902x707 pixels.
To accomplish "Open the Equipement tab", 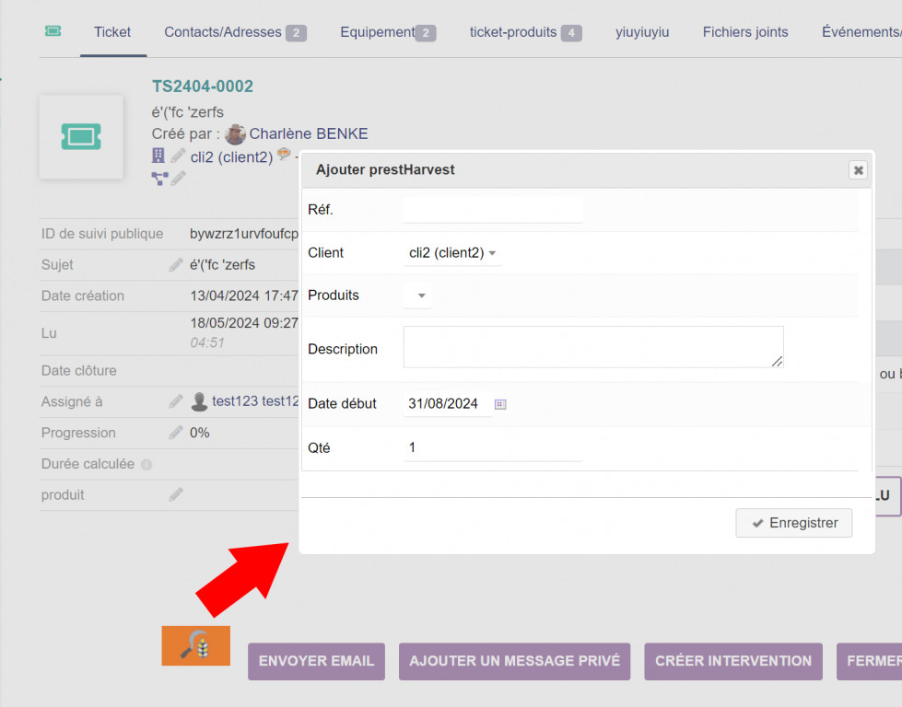I will pyautogui.click(x=388, y=32).
